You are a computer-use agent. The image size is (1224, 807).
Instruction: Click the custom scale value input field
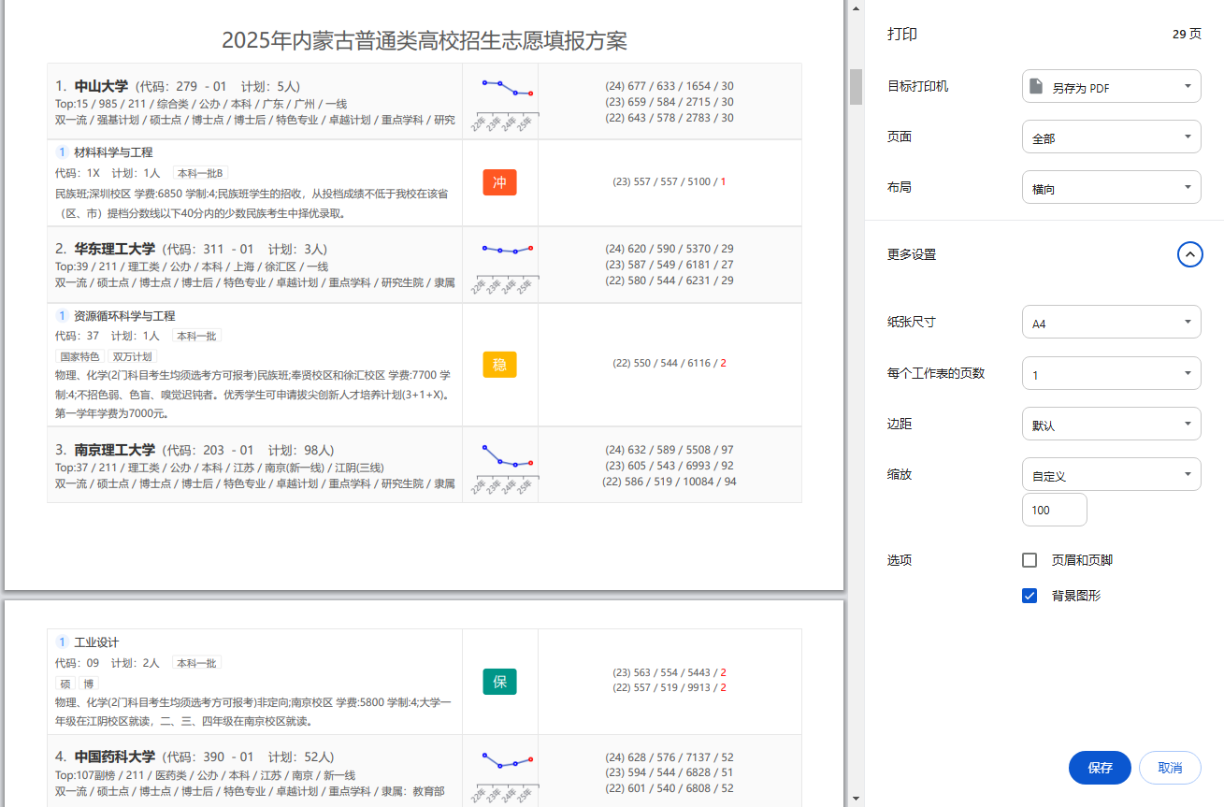pyautogui.click(x=1054, y=510)
